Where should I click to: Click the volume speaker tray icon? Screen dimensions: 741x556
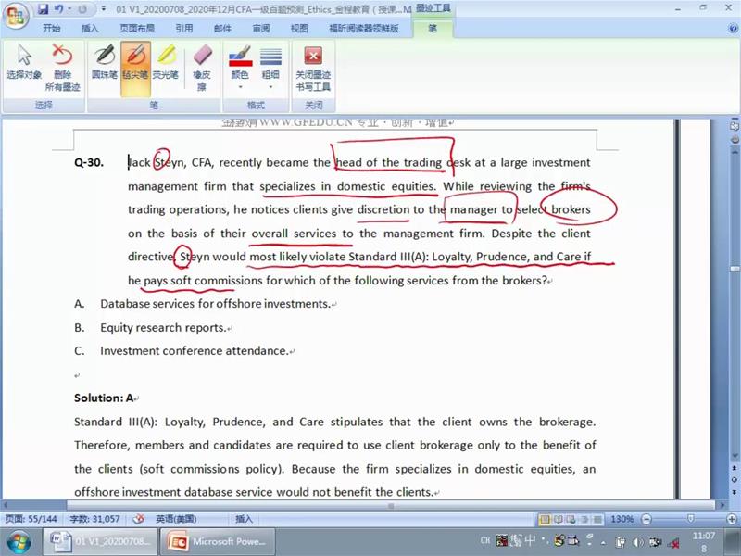[638, 542]
